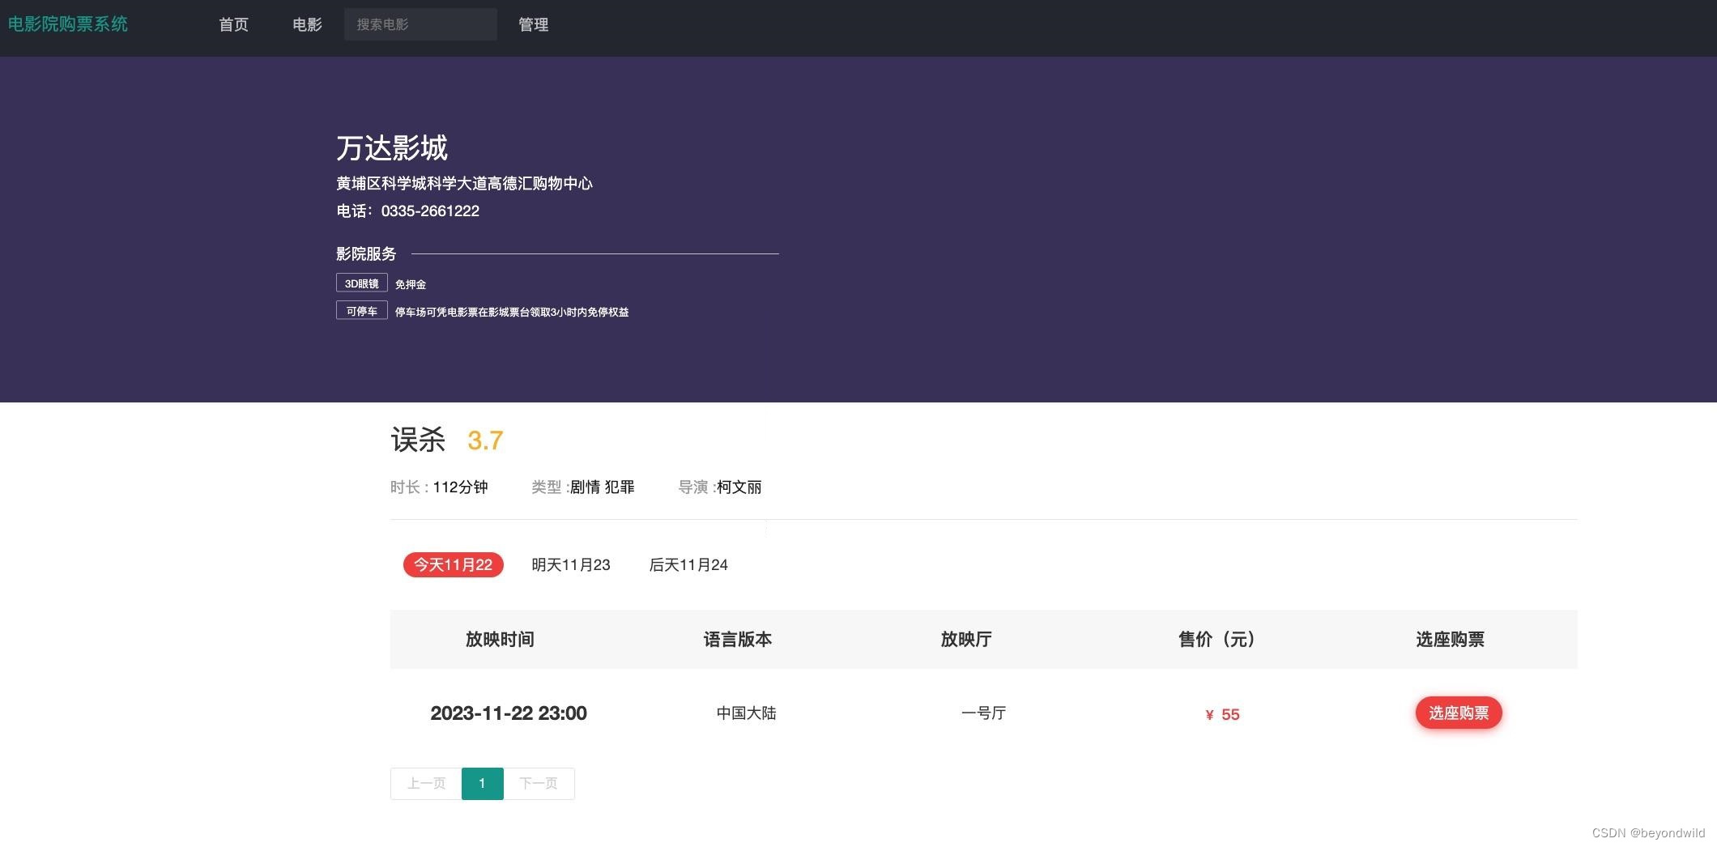
Task: Click the rating score 3.7
Action: pyautogui.click(x=486, y=440)
